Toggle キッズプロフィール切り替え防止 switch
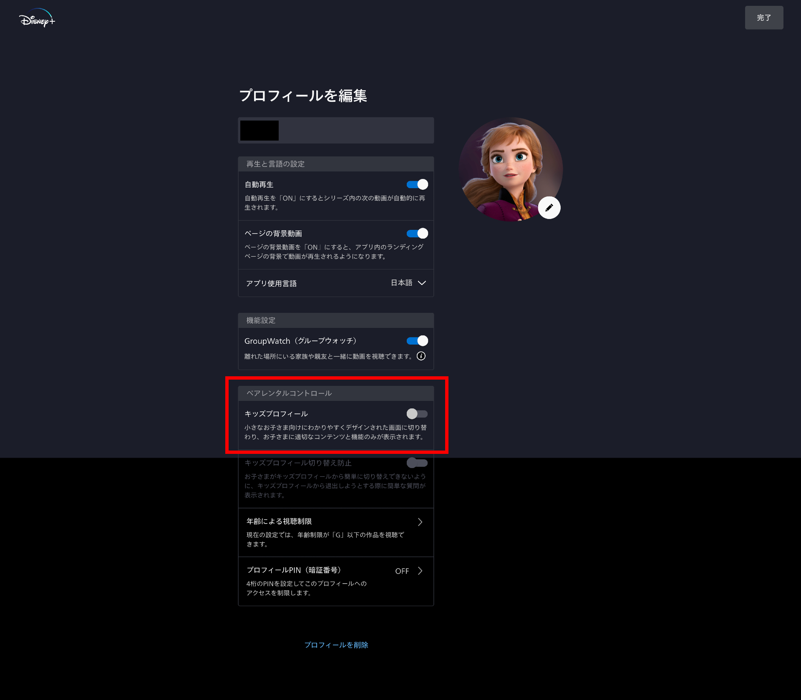Screen dimensions: 801x700 (417, 463)
